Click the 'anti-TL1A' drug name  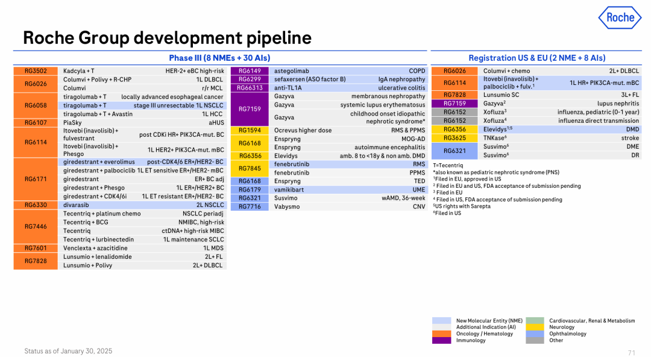pyautogui.click(x=288, y=88)
